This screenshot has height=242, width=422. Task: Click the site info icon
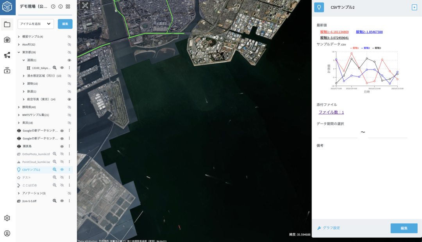pos(61,7)
